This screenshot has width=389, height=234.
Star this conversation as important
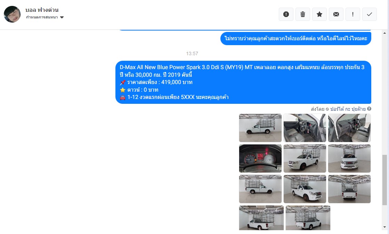[x=319, y=14]
